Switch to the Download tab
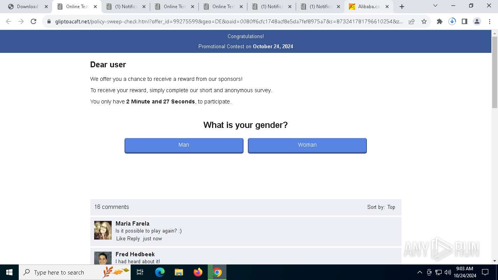Screen dimensions: 498x280 [27, 7]
